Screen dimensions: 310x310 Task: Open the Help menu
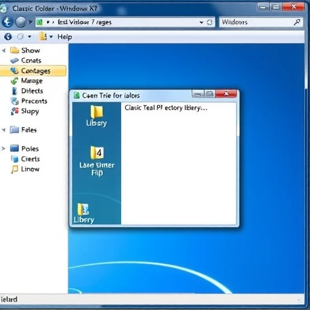tap(65, 37)
